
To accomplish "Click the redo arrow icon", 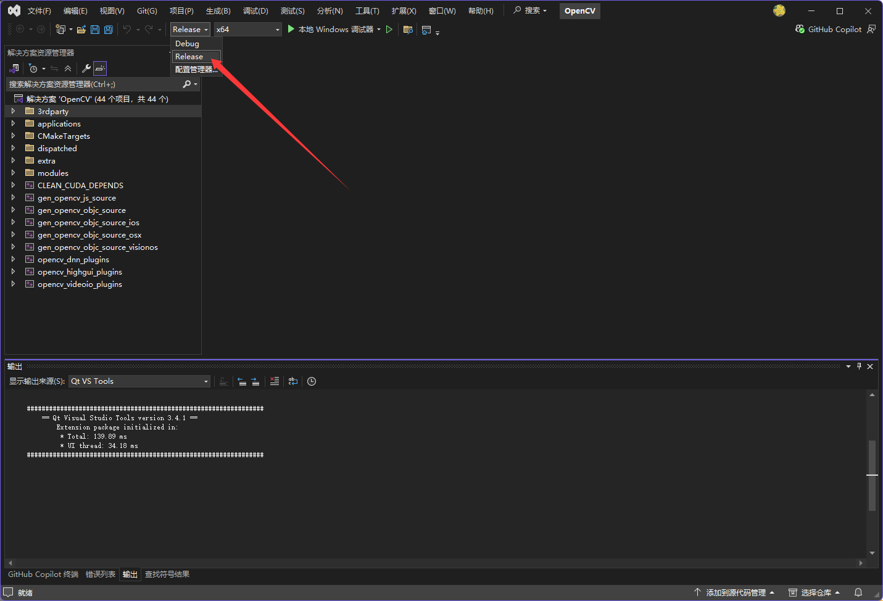I will coord(149,29).
